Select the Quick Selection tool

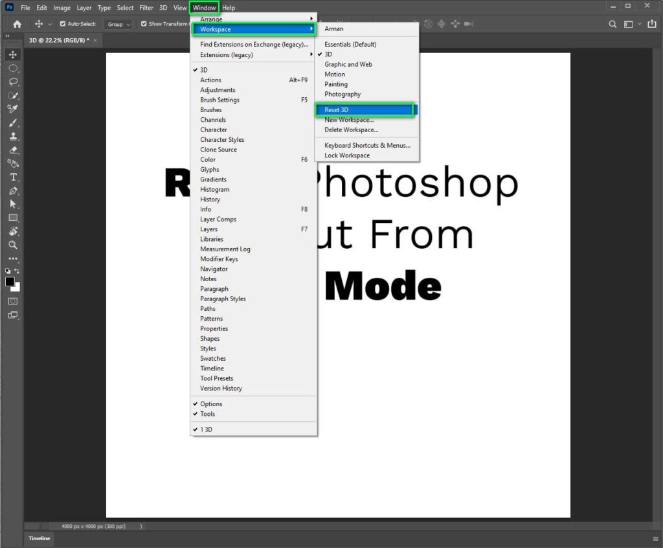point(13,95)
